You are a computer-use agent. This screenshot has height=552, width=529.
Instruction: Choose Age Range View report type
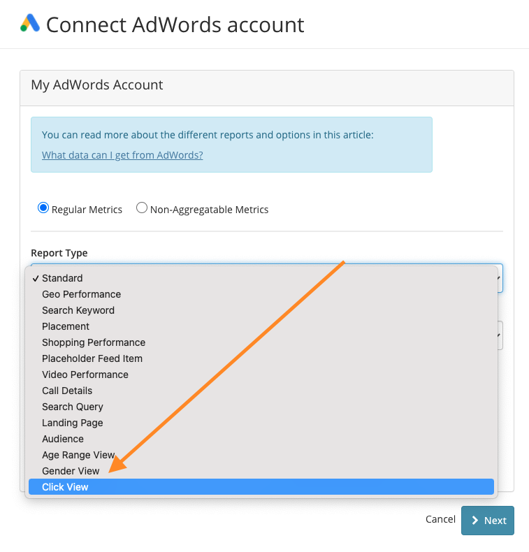(261, 455)
